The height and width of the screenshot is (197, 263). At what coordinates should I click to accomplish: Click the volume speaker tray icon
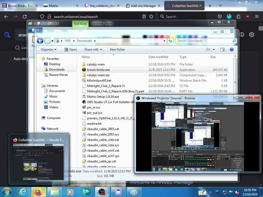click(x=237, y=192)
